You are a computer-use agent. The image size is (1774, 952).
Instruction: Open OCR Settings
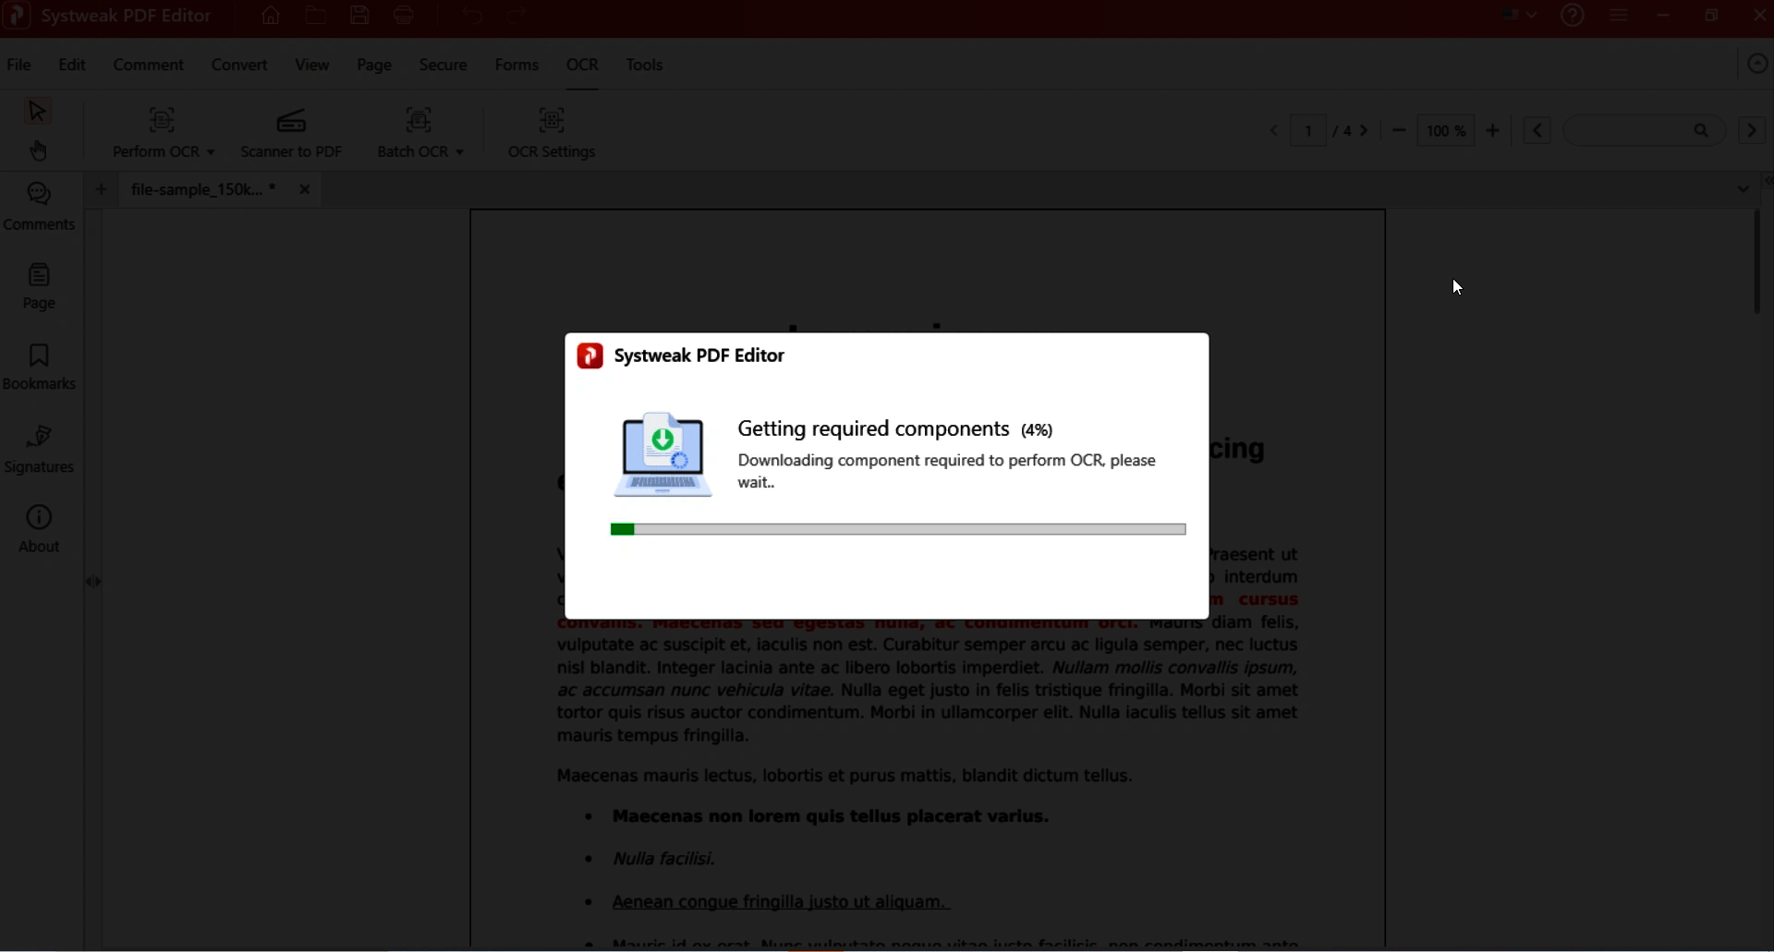coord(552,133)
